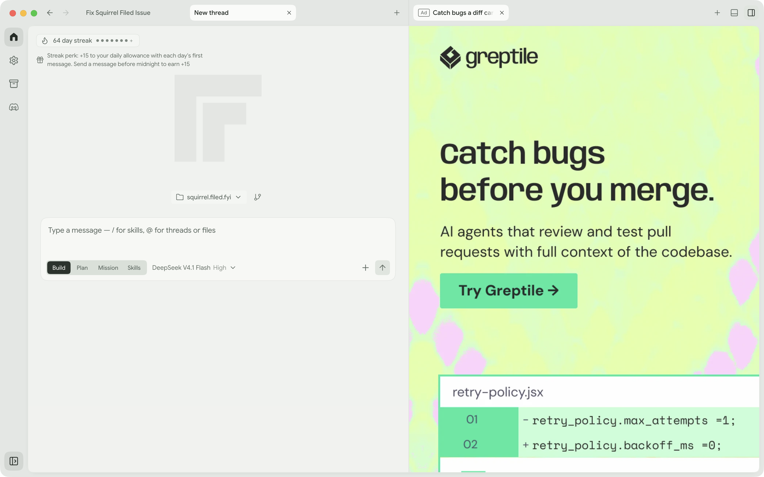Open DeepSeek V4.1 Flash model dropdown
Viewport: 764px width, 477px height.
[x=194, y=268]
